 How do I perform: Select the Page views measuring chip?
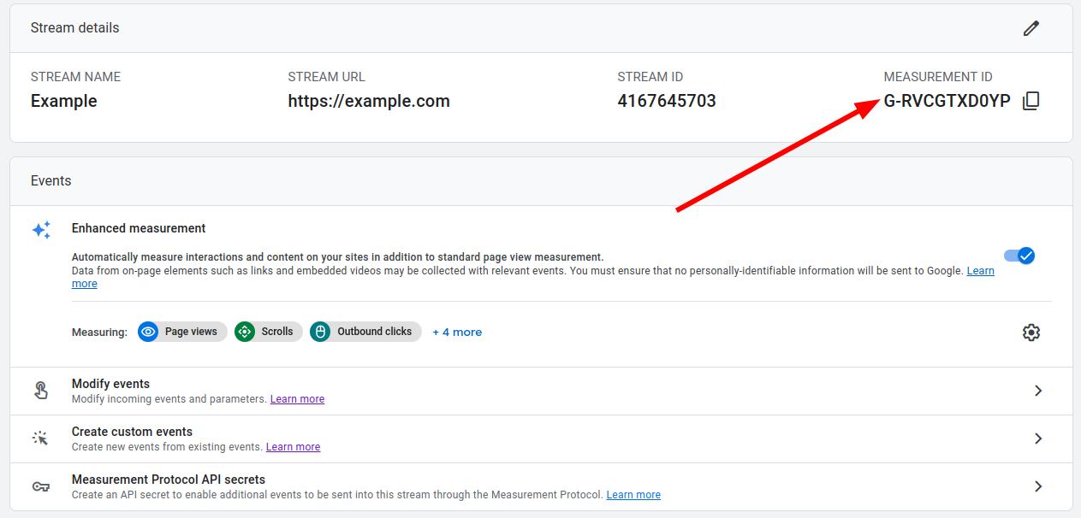pyautogui.click(x=181, y=332)
